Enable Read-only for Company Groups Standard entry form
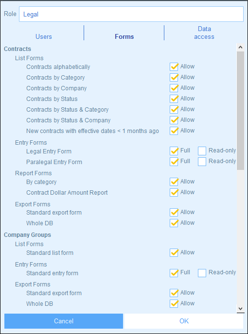Screen dimensions: 248x334 point(202,273)
